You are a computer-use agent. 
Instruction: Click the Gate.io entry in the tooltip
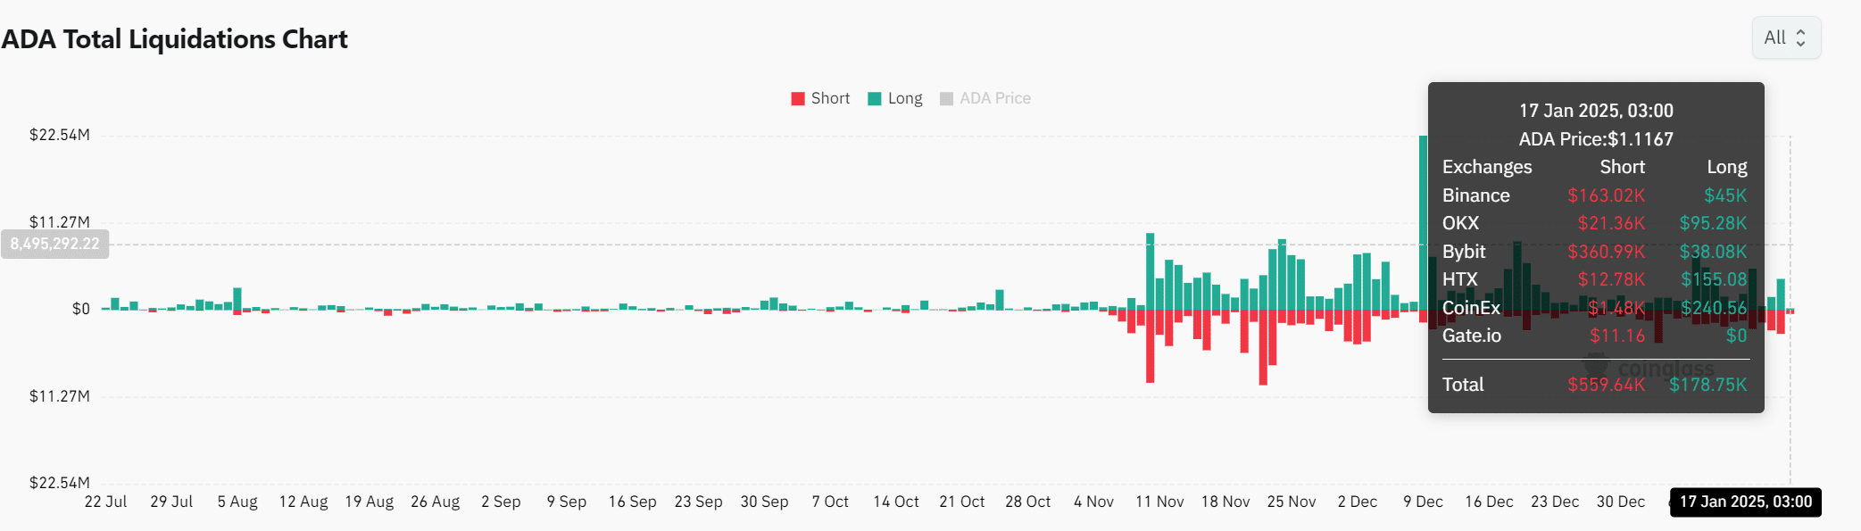(1471, 336)
